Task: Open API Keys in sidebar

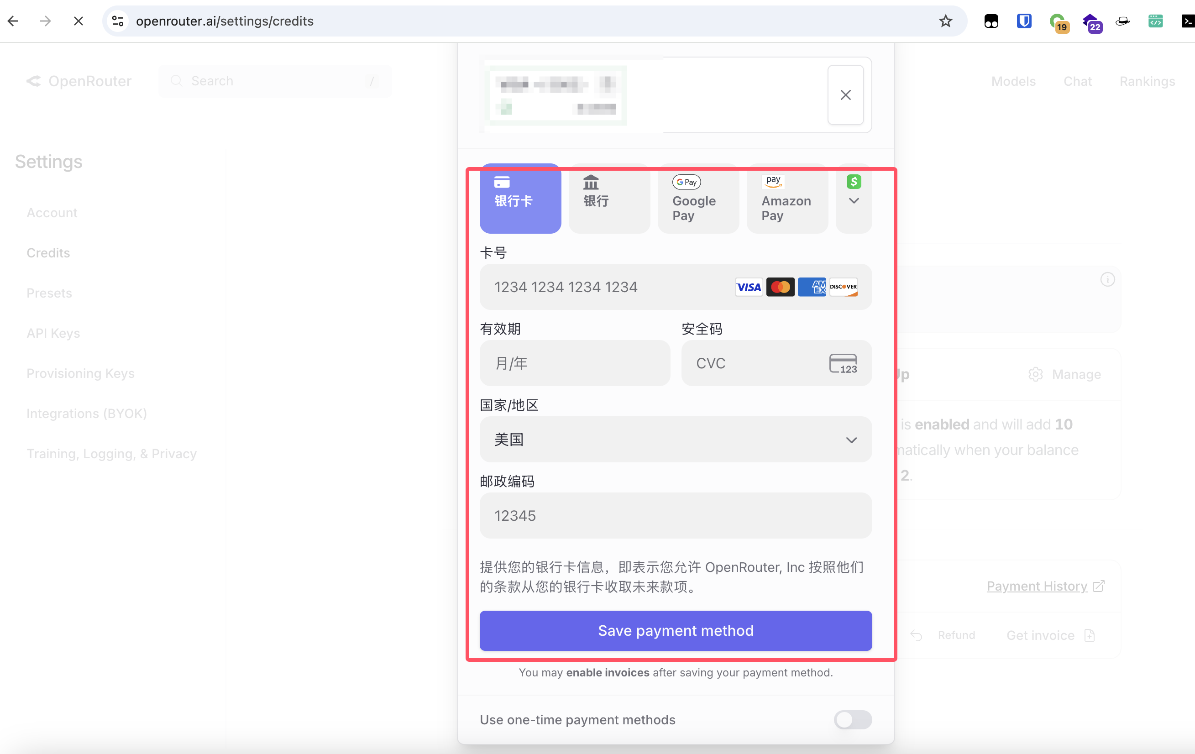Action: 53,333
